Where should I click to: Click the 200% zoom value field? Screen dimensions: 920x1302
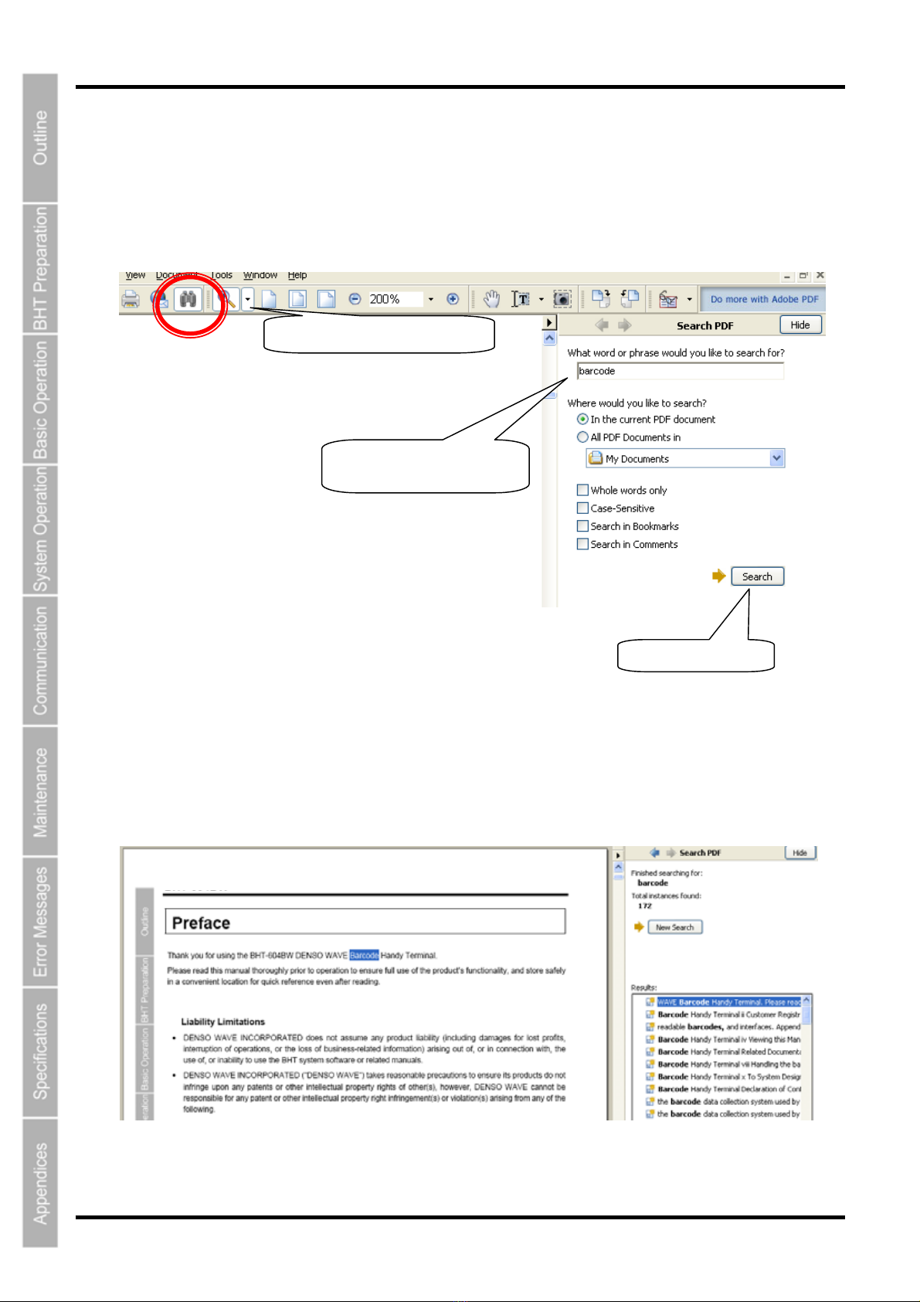tap(395, 299)
